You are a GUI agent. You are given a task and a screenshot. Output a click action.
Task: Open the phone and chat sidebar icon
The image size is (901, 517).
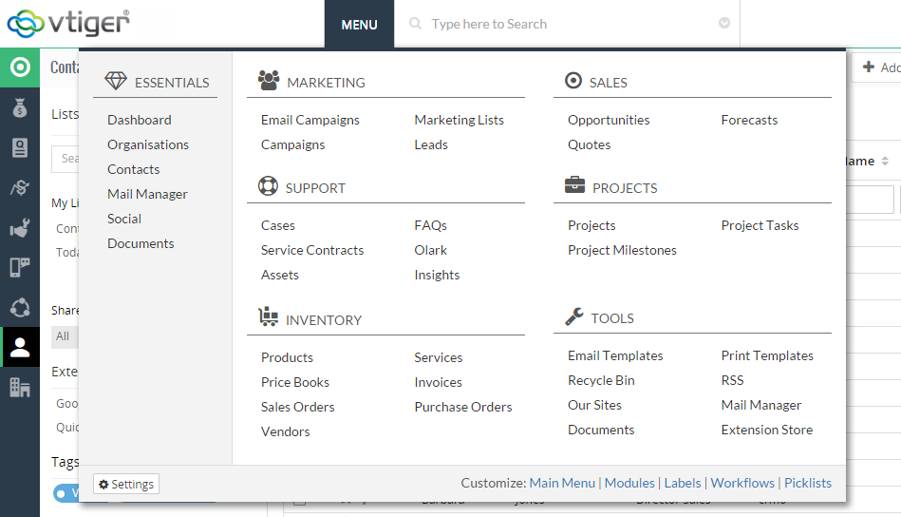point(20,267)
